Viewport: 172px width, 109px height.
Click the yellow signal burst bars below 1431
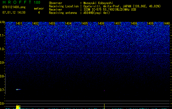click(18, 107)
